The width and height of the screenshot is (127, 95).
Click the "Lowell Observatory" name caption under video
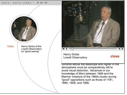coord(75,58)
